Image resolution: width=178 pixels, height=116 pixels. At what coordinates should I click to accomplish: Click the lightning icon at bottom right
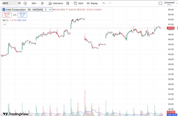coord(161,115)
